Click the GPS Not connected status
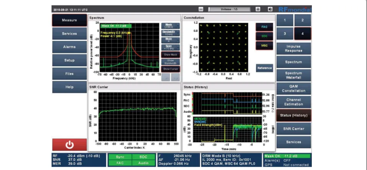This screenshot has height=170, width=367. tap(287, 165)
